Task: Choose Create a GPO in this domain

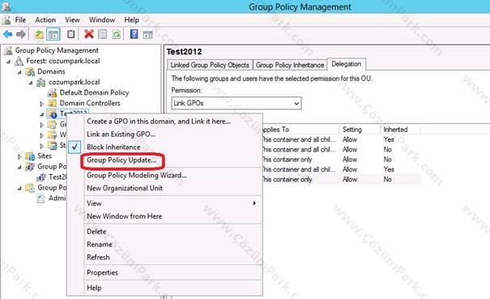Action: [159, 122]
